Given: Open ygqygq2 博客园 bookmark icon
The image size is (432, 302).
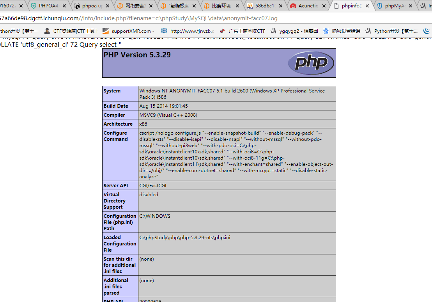Looking at the screenshot, I should [273, 31].
